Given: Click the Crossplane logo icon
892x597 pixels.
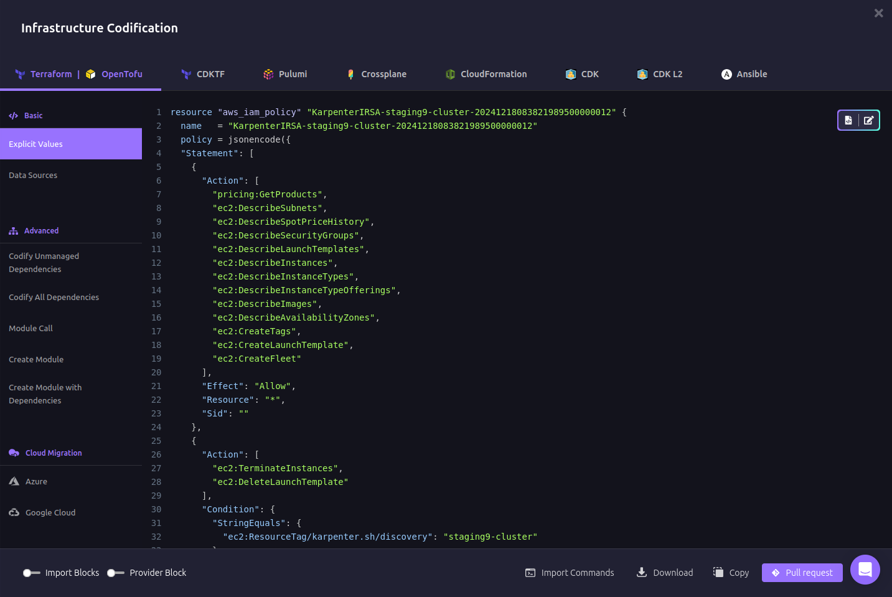Looking at the screenshot, I should coord(350,74).
